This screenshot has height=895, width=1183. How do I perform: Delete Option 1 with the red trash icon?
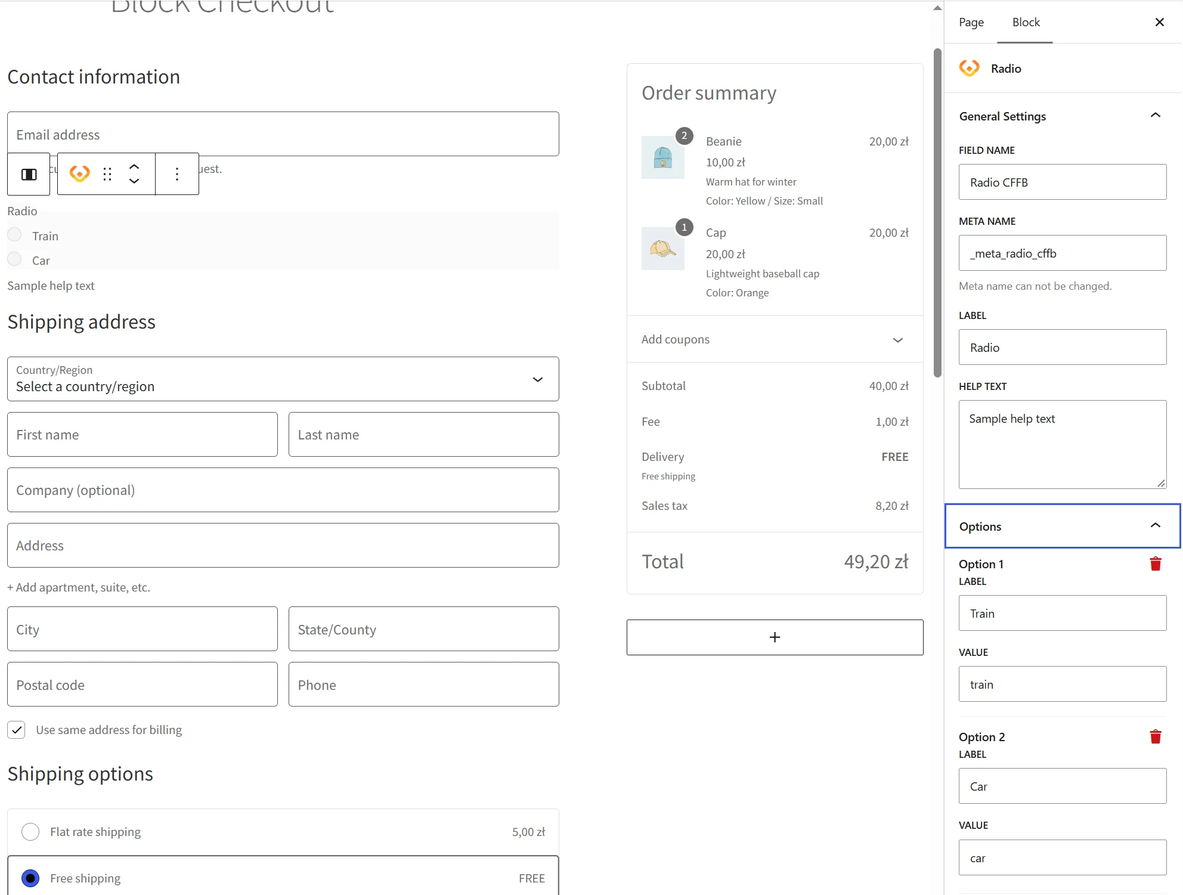(1155, 564)
